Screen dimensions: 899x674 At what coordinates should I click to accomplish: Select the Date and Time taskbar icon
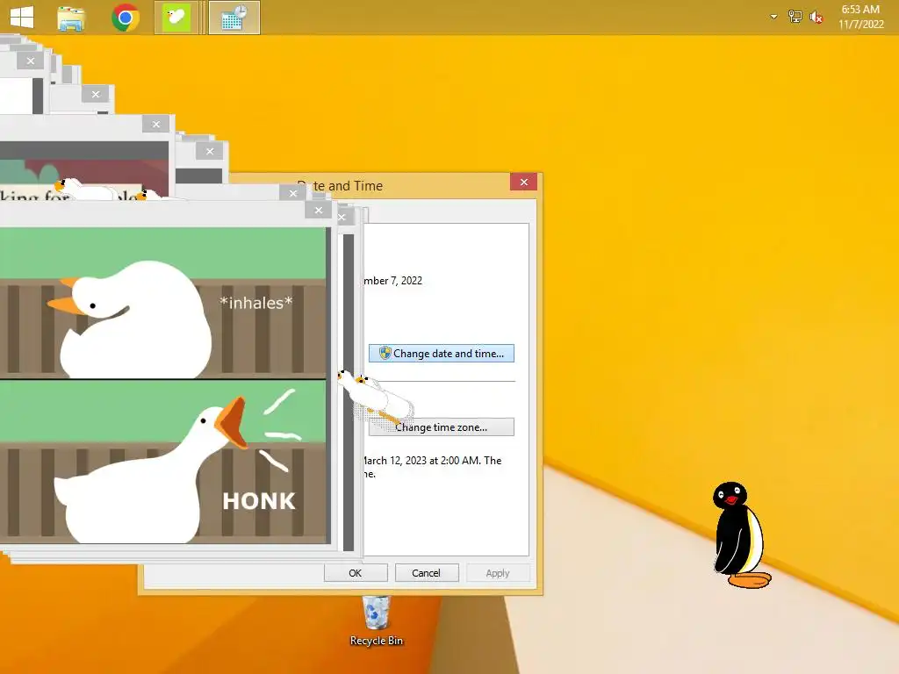click(x=234, y=18)
